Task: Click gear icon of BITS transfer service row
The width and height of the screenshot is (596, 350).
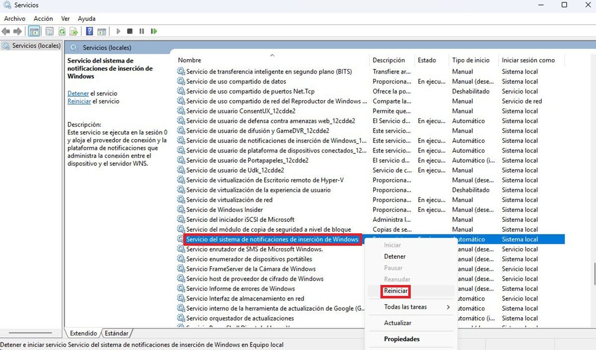Action: pos(181,71)
